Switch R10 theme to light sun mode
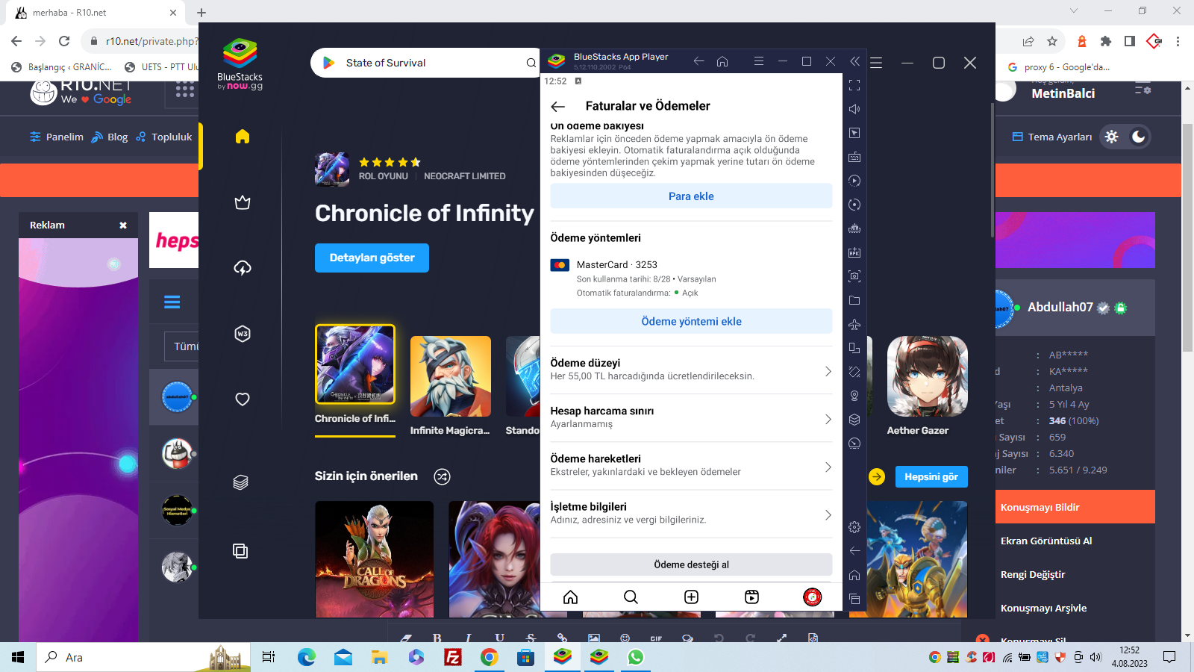Screen dimensions: 1194x672 click(1112, 137)
